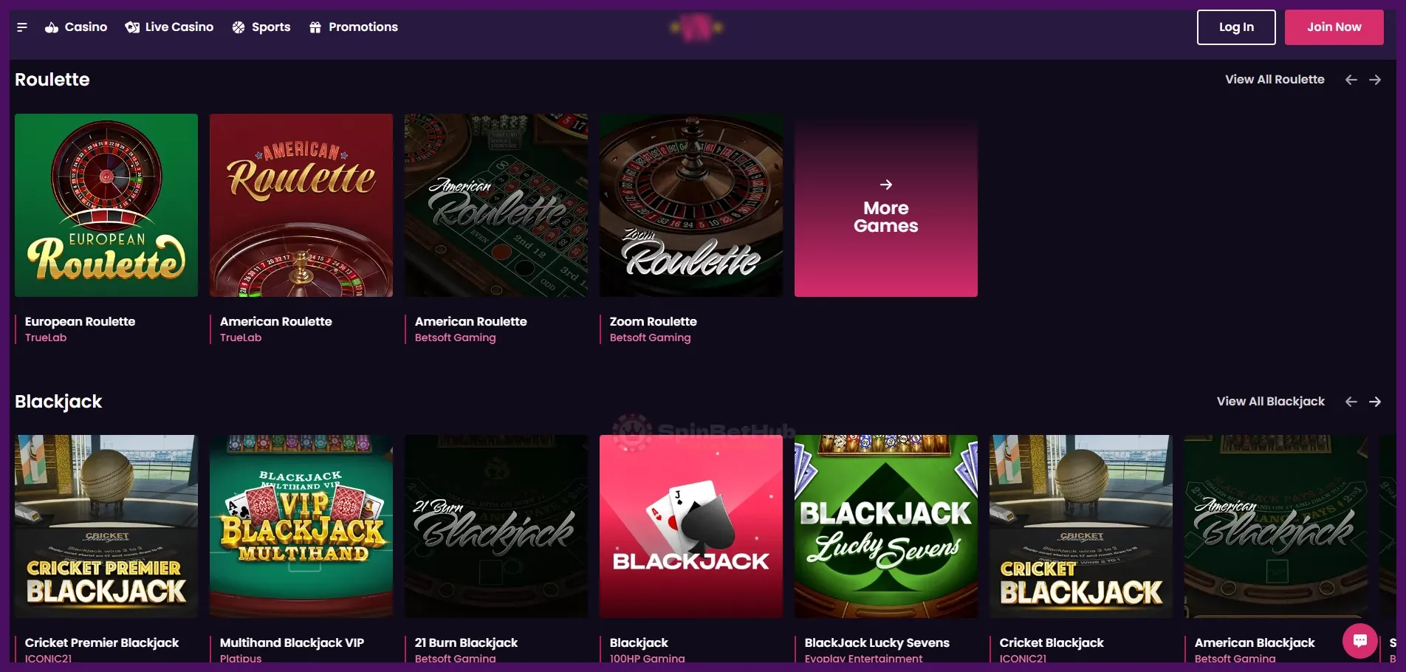This screenshot has width=1406, height=672.
Task: Open the Live Casino menu item
Action: pos(169,27)
